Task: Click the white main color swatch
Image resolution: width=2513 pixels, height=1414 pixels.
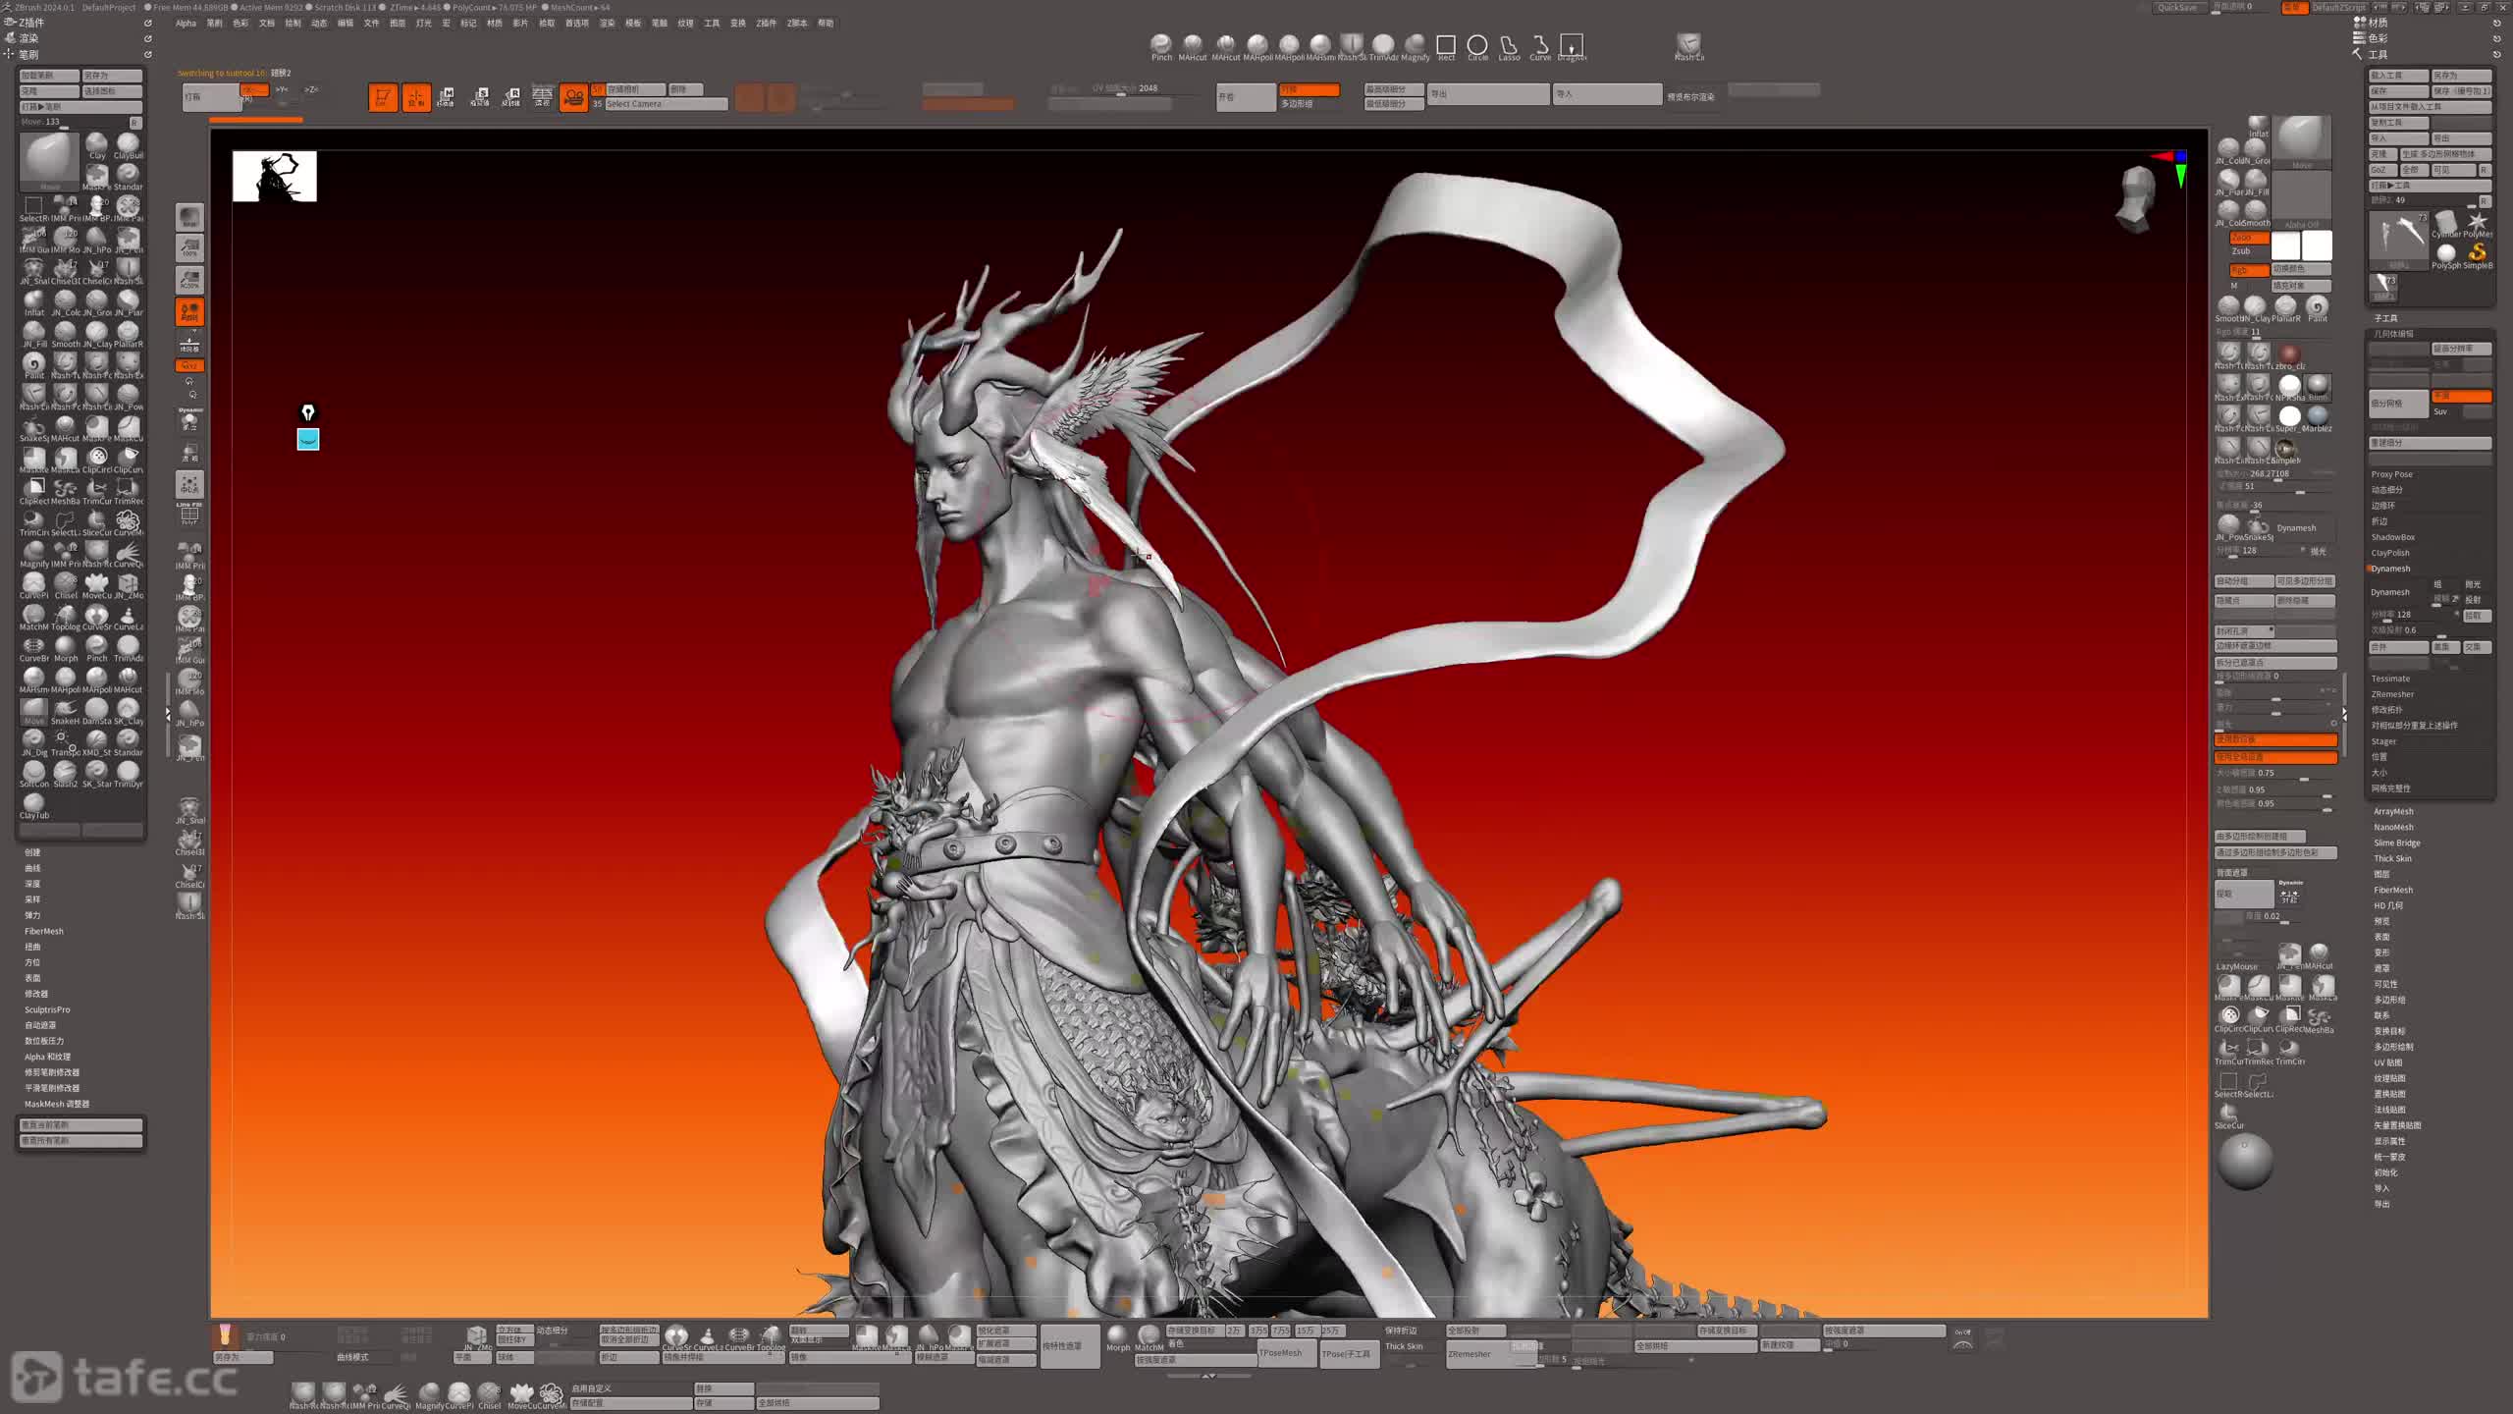Action: click(2317, 245)
